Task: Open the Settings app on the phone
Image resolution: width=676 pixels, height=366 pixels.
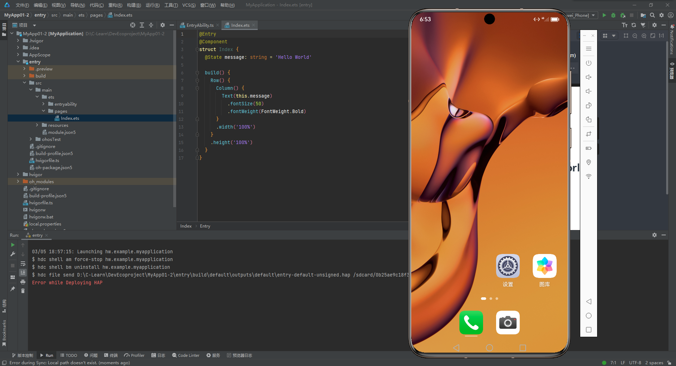Action: pyautogui.click(x=508, y=266)
